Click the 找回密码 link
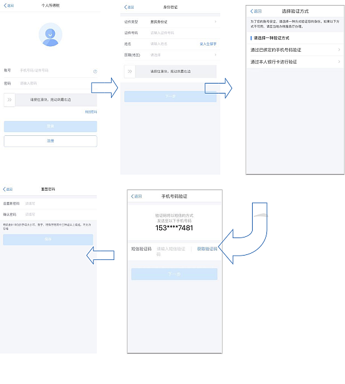This screenshot has height=384, width=345. tap(91, 112)
